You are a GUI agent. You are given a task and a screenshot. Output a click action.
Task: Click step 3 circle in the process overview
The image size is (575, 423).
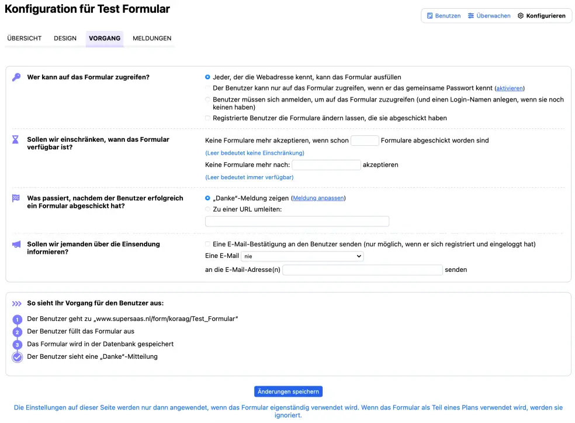coord(18,344)
